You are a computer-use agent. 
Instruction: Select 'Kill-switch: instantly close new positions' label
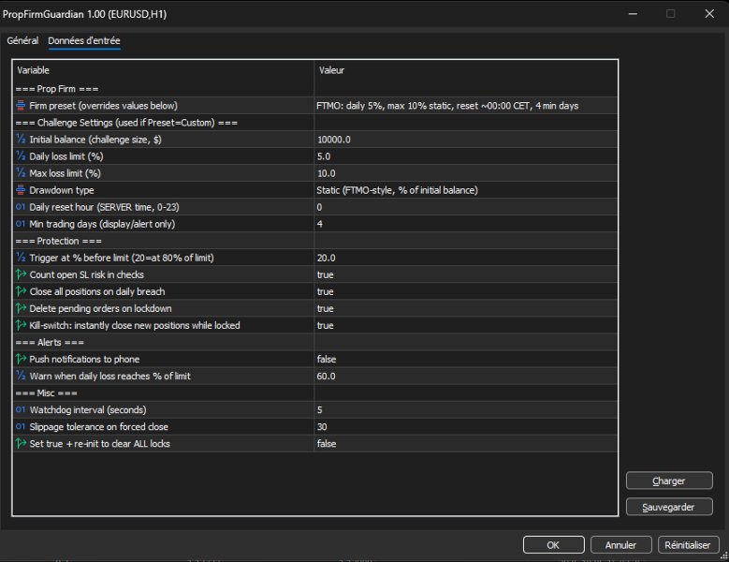tap(135, 325)
